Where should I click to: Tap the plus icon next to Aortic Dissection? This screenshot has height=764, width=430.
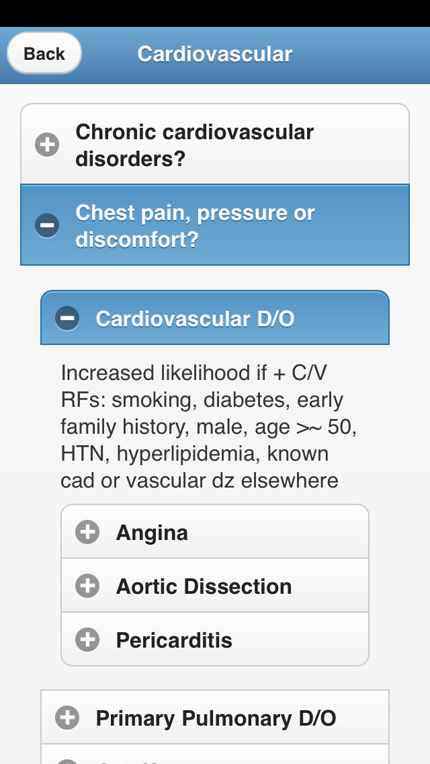tap(87, 586)
